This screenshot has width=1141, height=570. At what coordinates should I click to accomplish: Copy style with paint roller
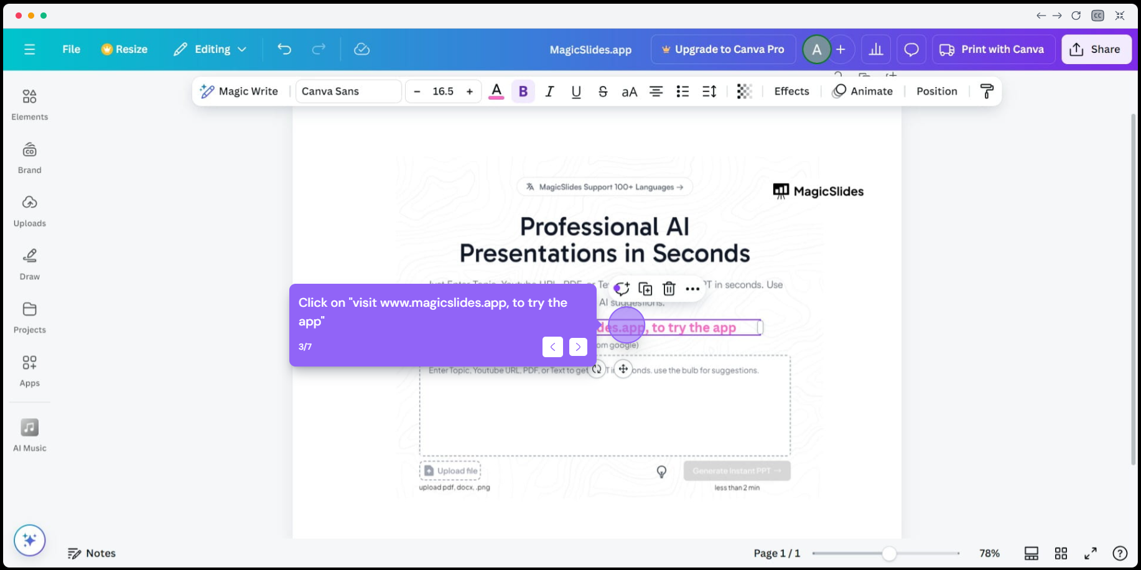(987, 91)
